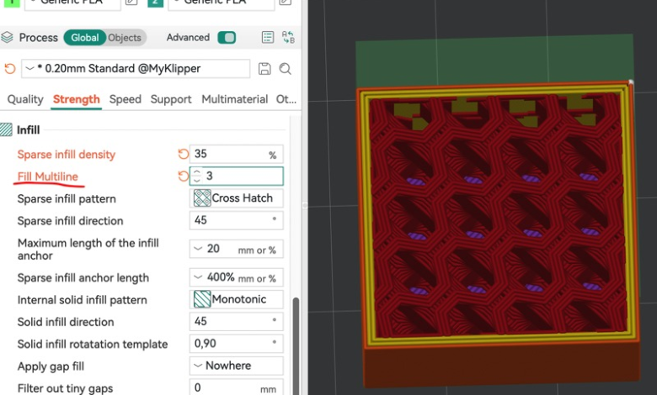Open the Internal solid infill pattern dropdown
This screenshot has height=395, width=657.
click(x=236, y=299)
